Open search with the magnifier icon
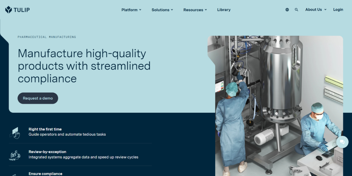This screenshot has width=352, height=176. 297,10
